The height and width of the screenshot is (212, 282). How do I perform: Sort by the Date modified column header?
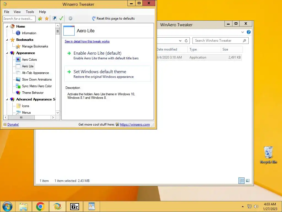pyautogui.click(x=172, y=49)
